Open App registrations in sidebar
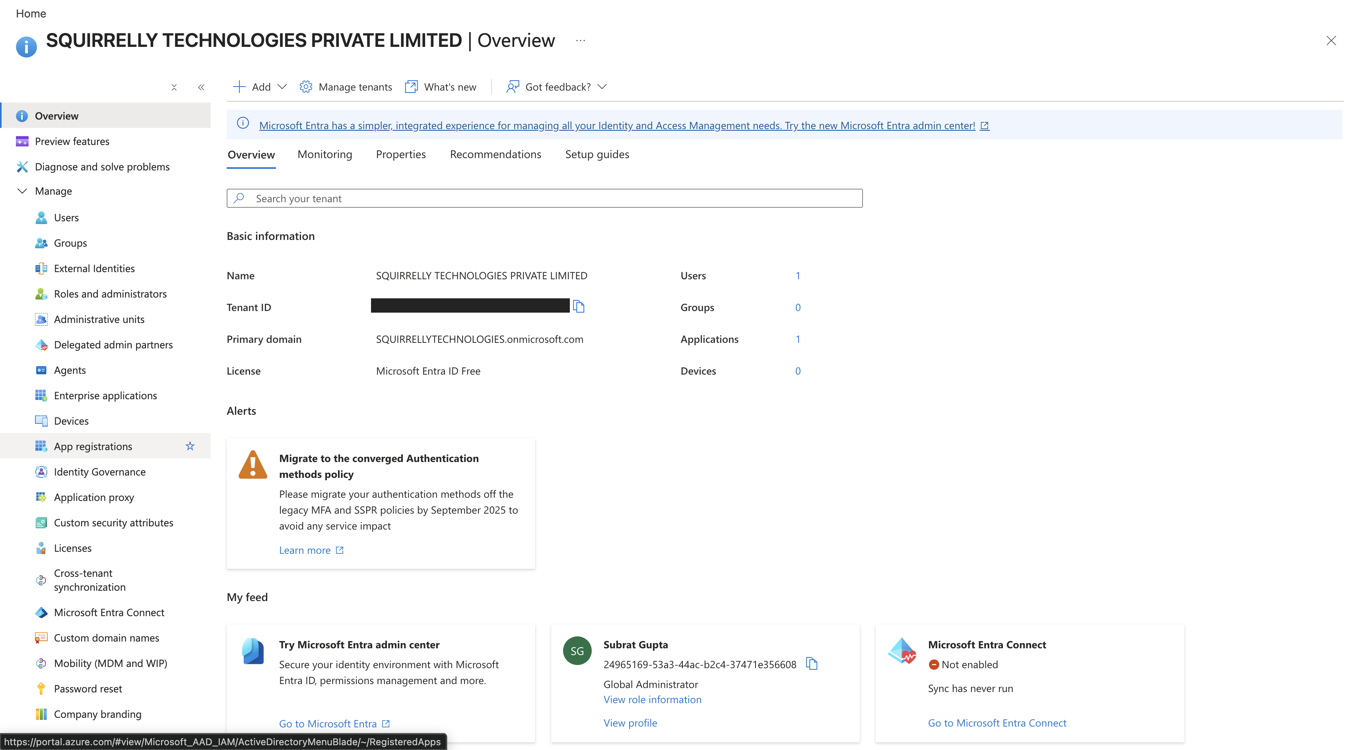Viewport: 1360px width, 750px height. click(106, 446)
